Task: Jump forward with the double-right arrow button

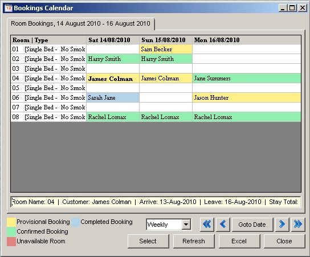Action: pos(298,225)
